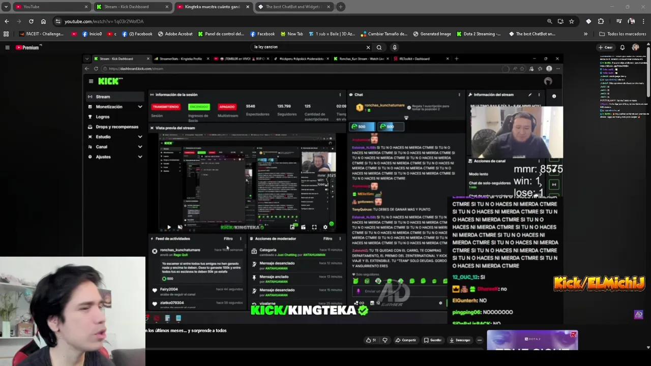Like the video with thumbs up
The image size is (651, 366).
[x=371, y=340]
